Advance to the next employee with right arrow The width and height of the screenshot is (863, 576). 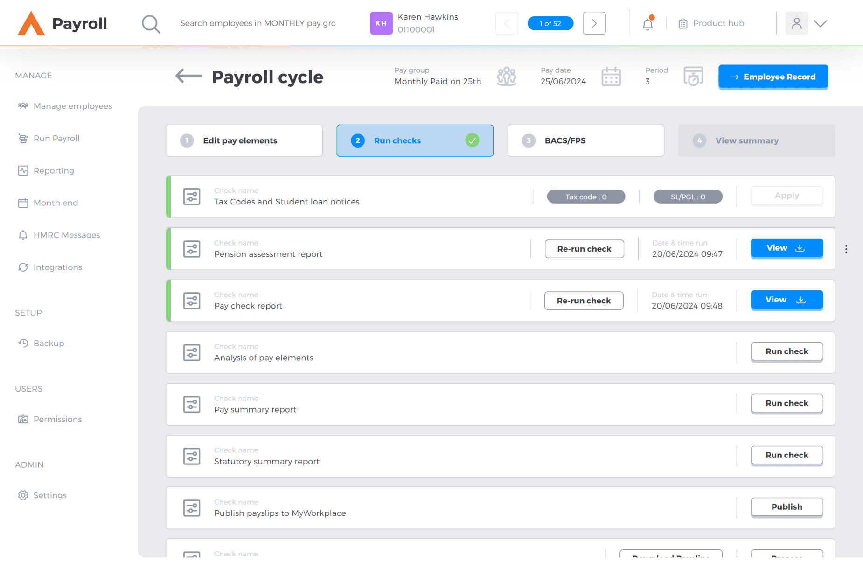[x=594, y=23]
